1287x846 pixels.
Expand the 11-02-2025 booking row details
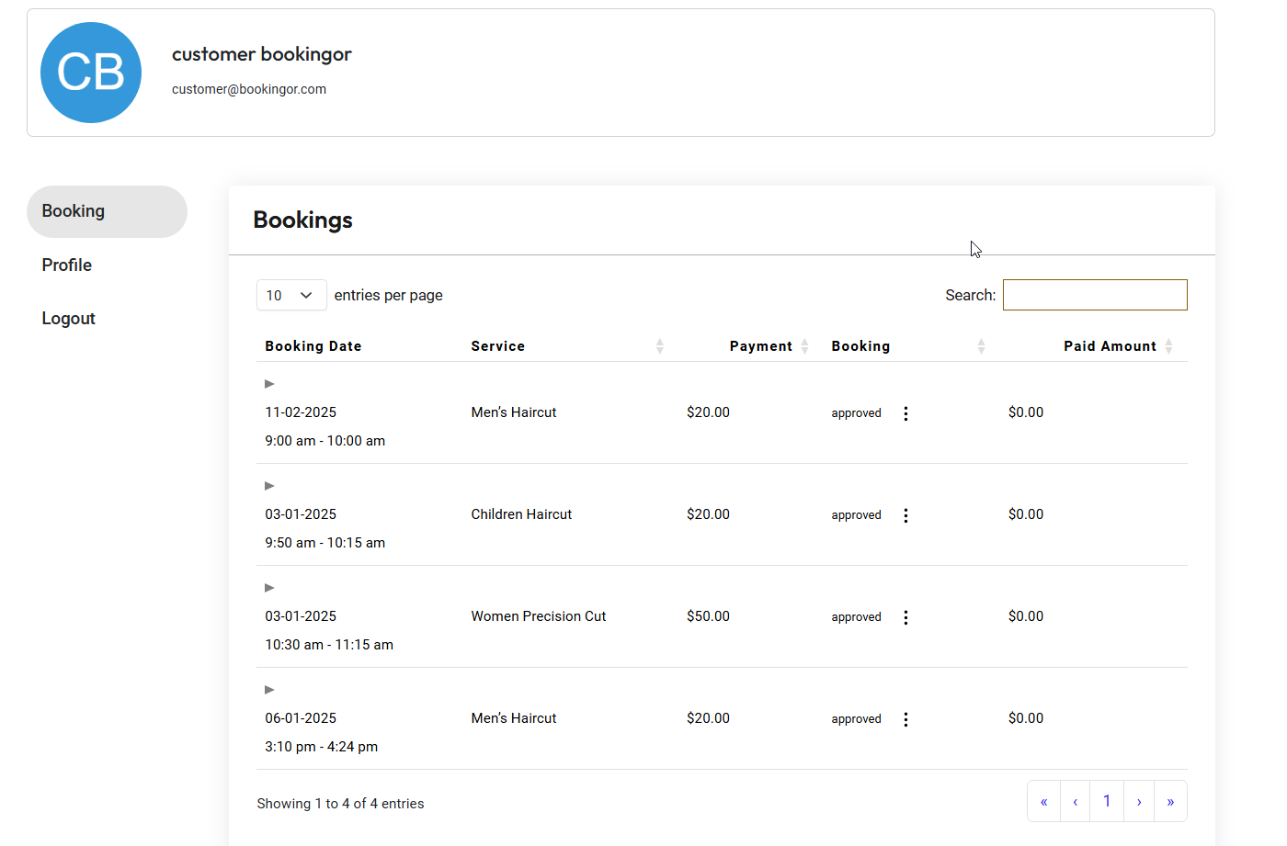pos(269,384)
